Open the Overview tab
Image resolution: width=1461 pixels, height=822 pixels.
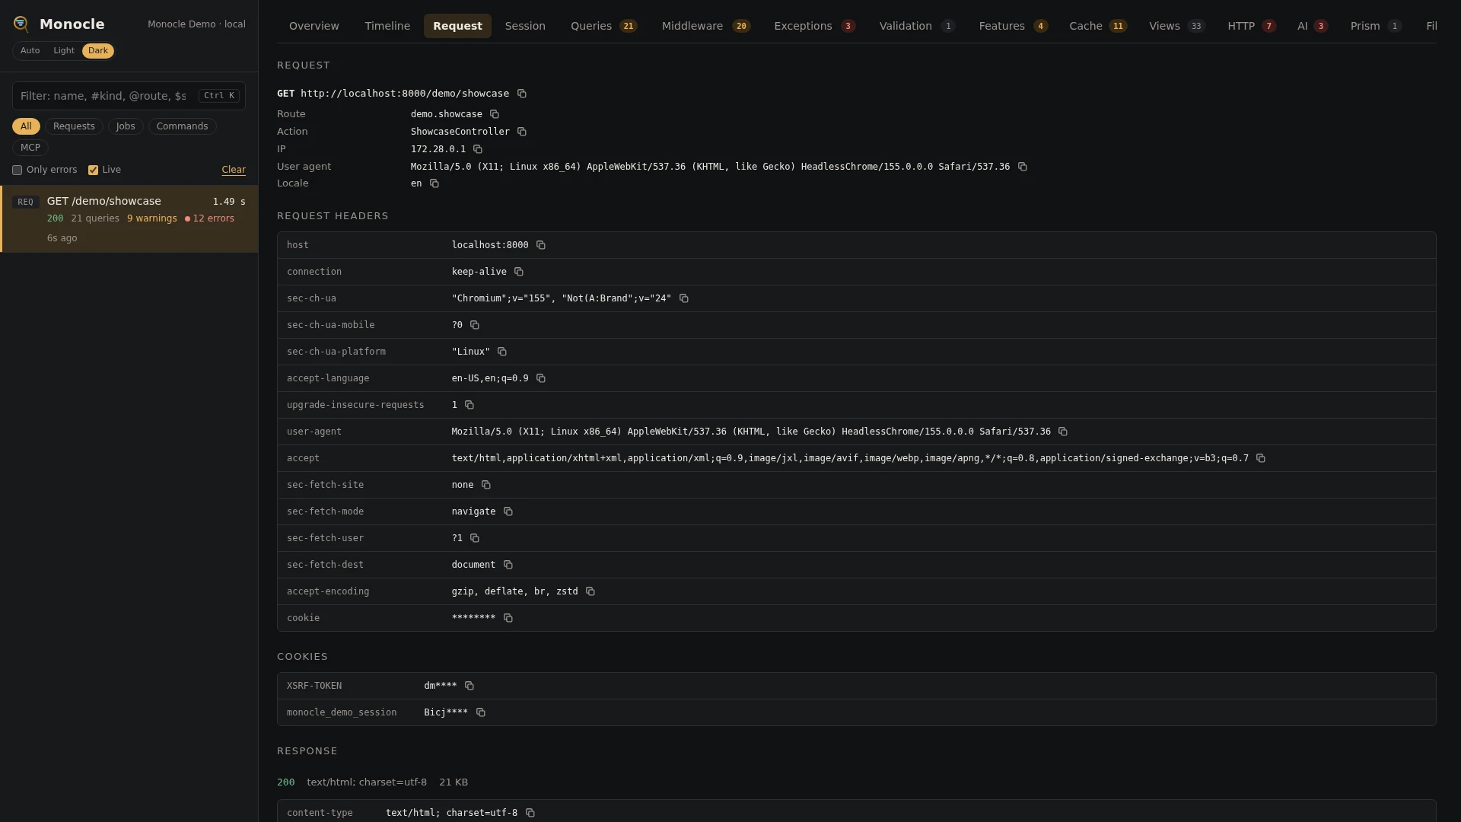pyautogui.click(x=314, y=26)
